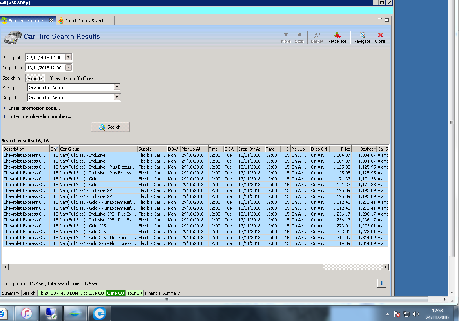The height and width of the screenshot is (321, 459).
Task: Sort by Car Group column header
Action: click(98, 149)
